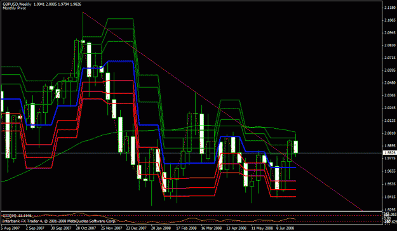This screenshot has width=397, height=231.
Task: Click the 1.9655 price axis label
Action: [x=390, y=171]
